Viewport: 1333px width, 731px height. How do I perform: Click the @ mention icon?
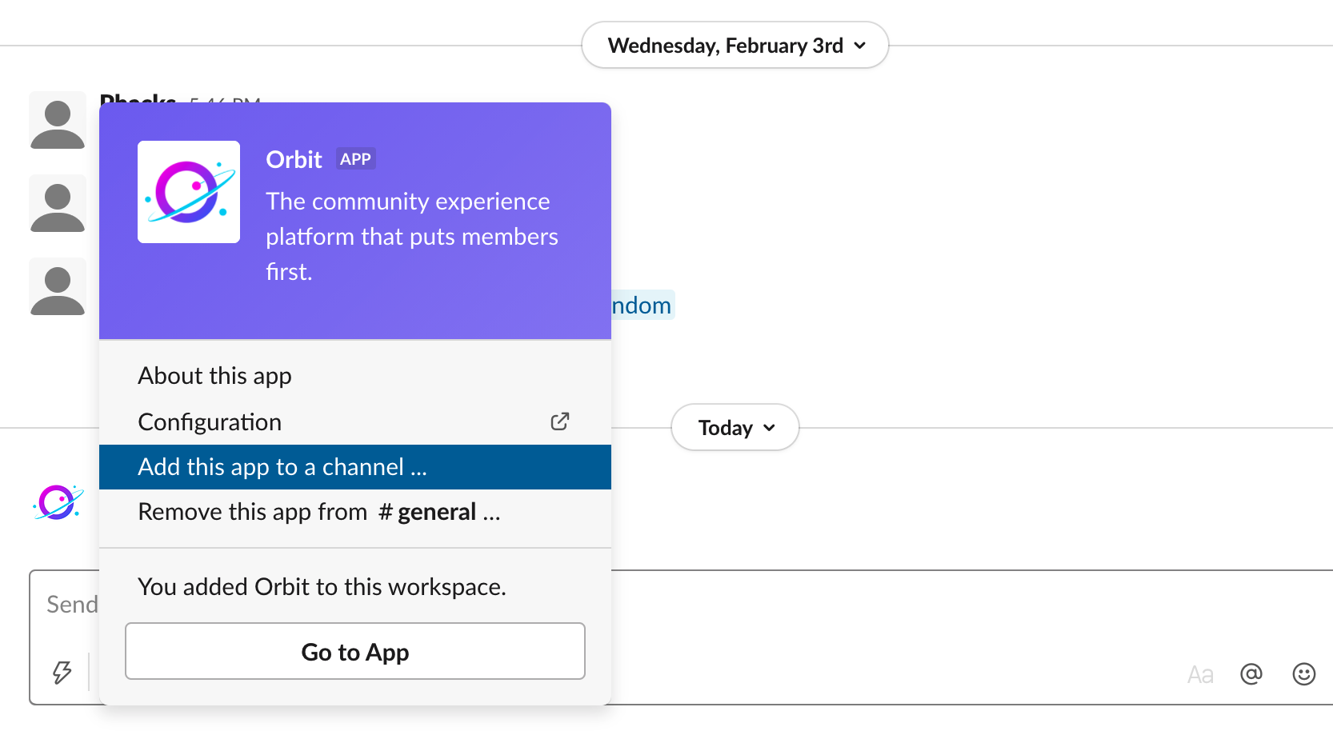[x=1251, y=674]
